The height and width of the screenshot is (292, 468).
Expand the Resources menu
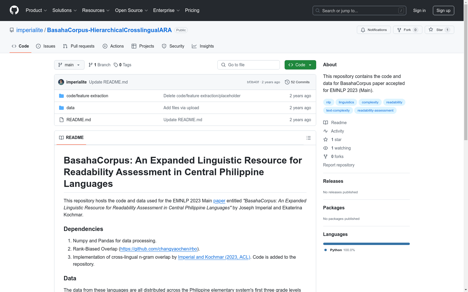click(96, 11)
